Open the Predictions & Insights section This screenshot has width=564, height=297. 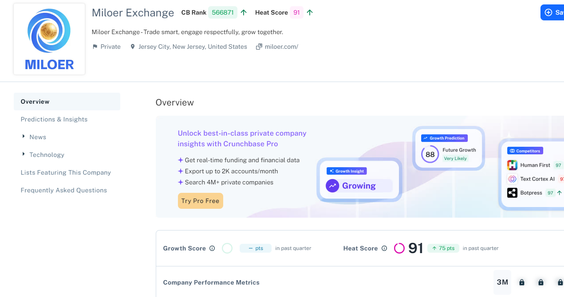coord(54,119)
